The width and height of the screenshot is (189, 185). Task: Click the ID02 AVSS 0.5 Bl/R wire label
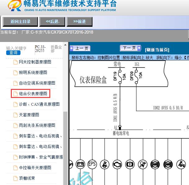(168, 108)
